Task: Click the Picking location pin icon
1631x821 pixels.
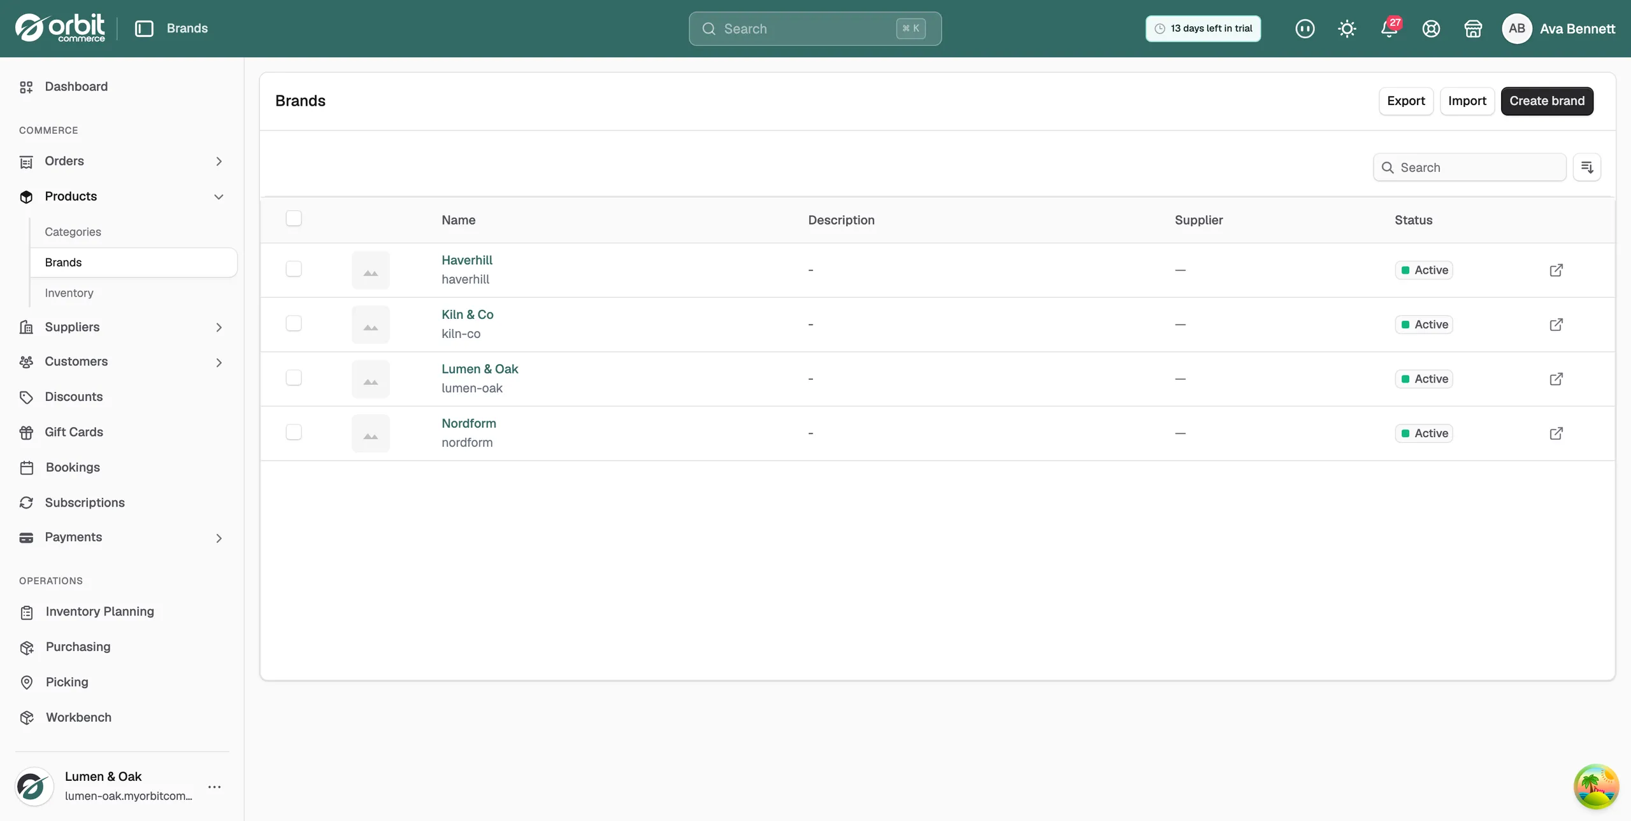Action: [x=26, y=682]
